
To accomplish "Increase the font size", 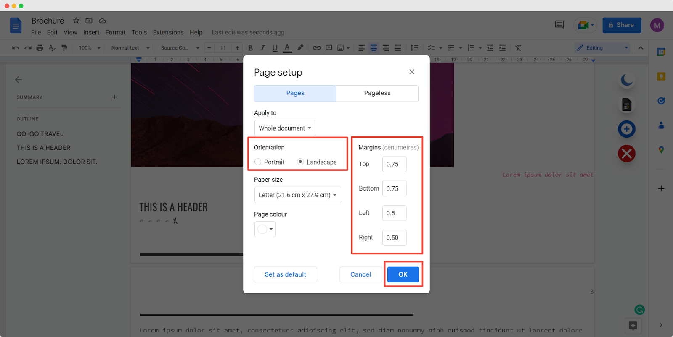I will click(237, 48).
